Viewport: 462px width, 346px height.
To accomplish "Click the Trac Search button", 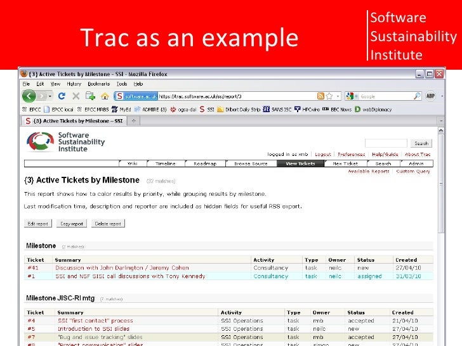I will tap(421, 143).
